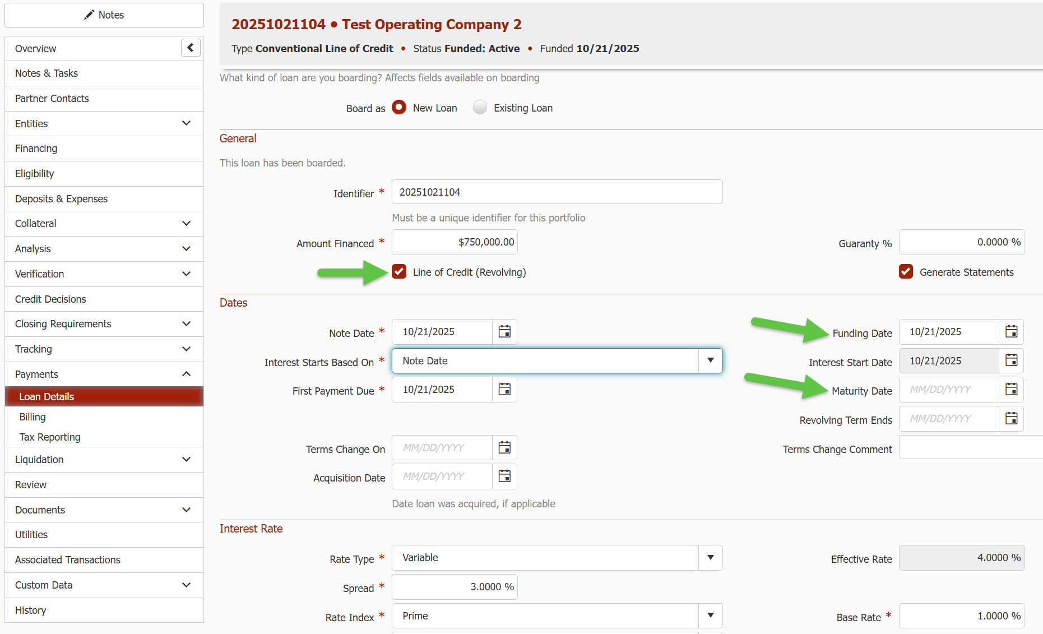The width and height of the screenshot is (1043, 634).
Task: Click the Notes button
Action: coord(104,15)
